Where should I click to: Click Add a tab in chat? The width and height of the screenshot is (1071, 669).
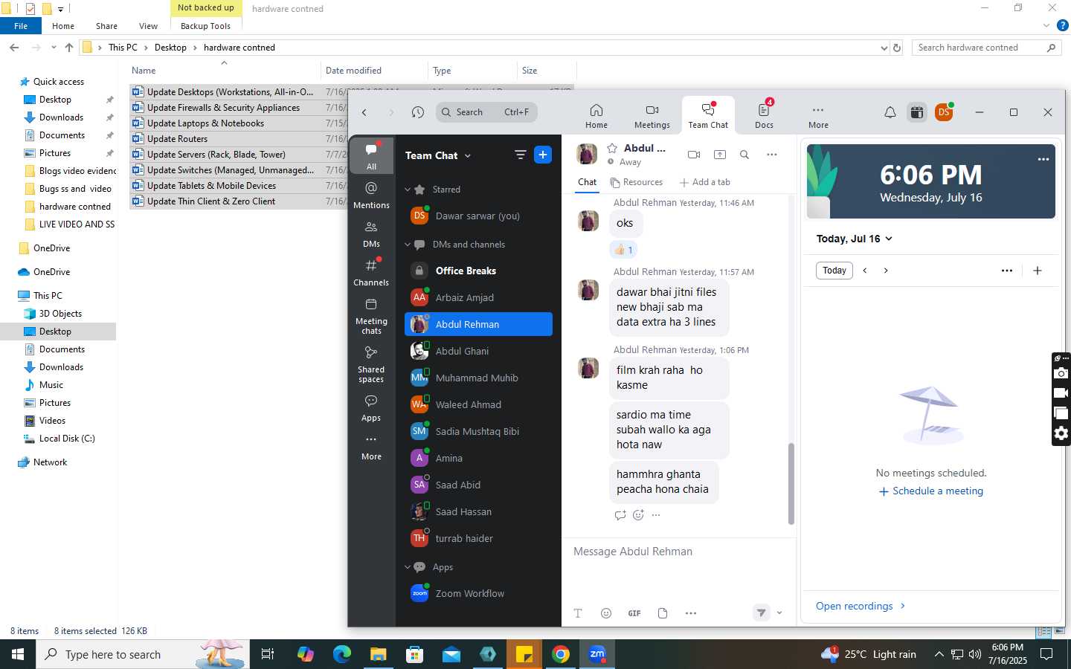[705, 182]
